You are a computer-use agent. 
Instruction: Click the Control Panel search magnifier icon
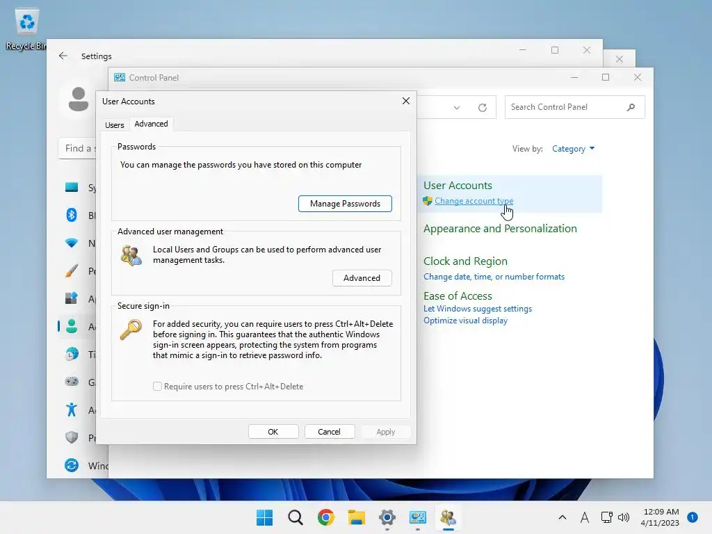click(631, 107)
